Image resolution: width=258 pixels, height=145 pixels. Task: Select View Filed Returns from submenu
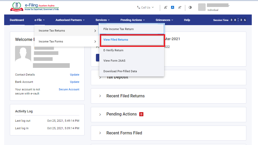116,40
